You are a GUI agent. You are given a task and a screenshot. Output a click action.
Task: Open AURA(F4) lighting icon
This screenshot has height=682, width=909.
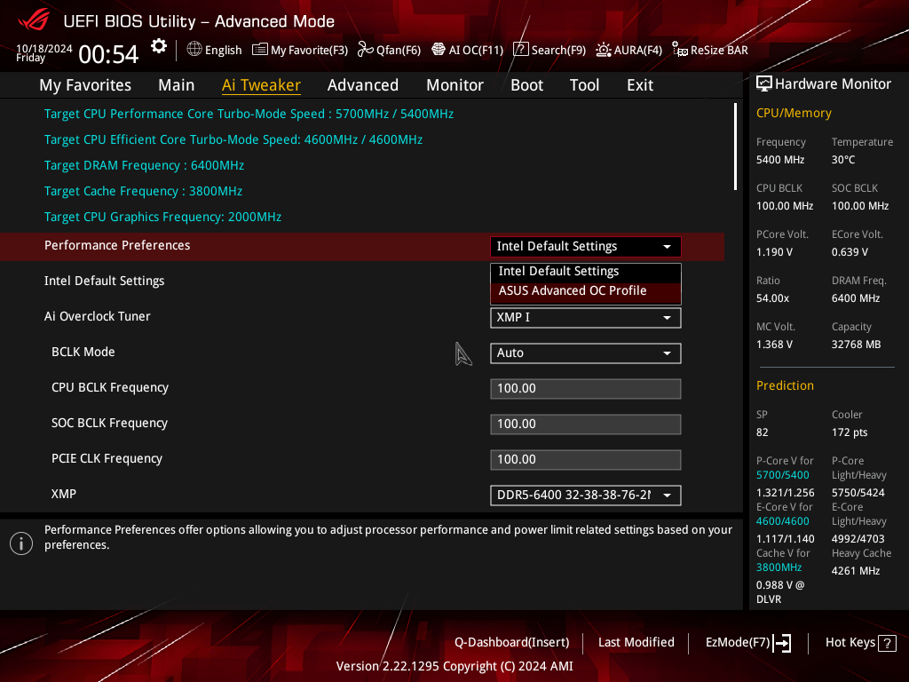(604, 50)
